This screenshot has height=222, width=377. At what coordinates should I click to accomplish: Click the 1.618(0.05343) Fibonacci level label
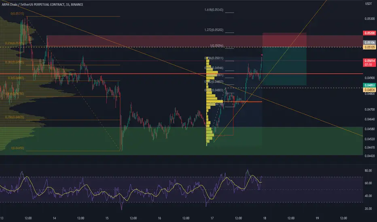click(x=214, y=10)
